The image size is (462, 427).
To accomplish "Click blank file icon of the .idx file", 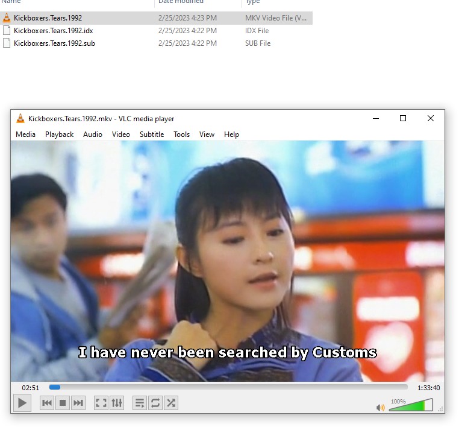I will pyautogui.click(x=7, y=30).
